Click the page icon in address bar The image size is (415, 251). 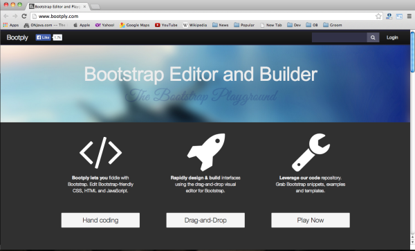click(34, 16)
